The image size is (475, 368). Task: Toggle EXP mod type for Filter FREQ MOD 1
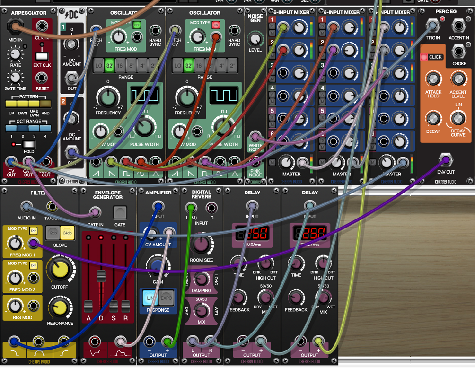[33, 231]
